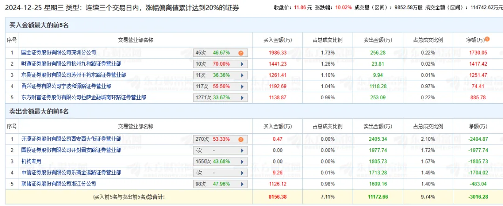Expand the arrow in 东方财富证券 33.67% box
Screen dimensions: 503x206
pyautogui.click(x=242, y=97)
